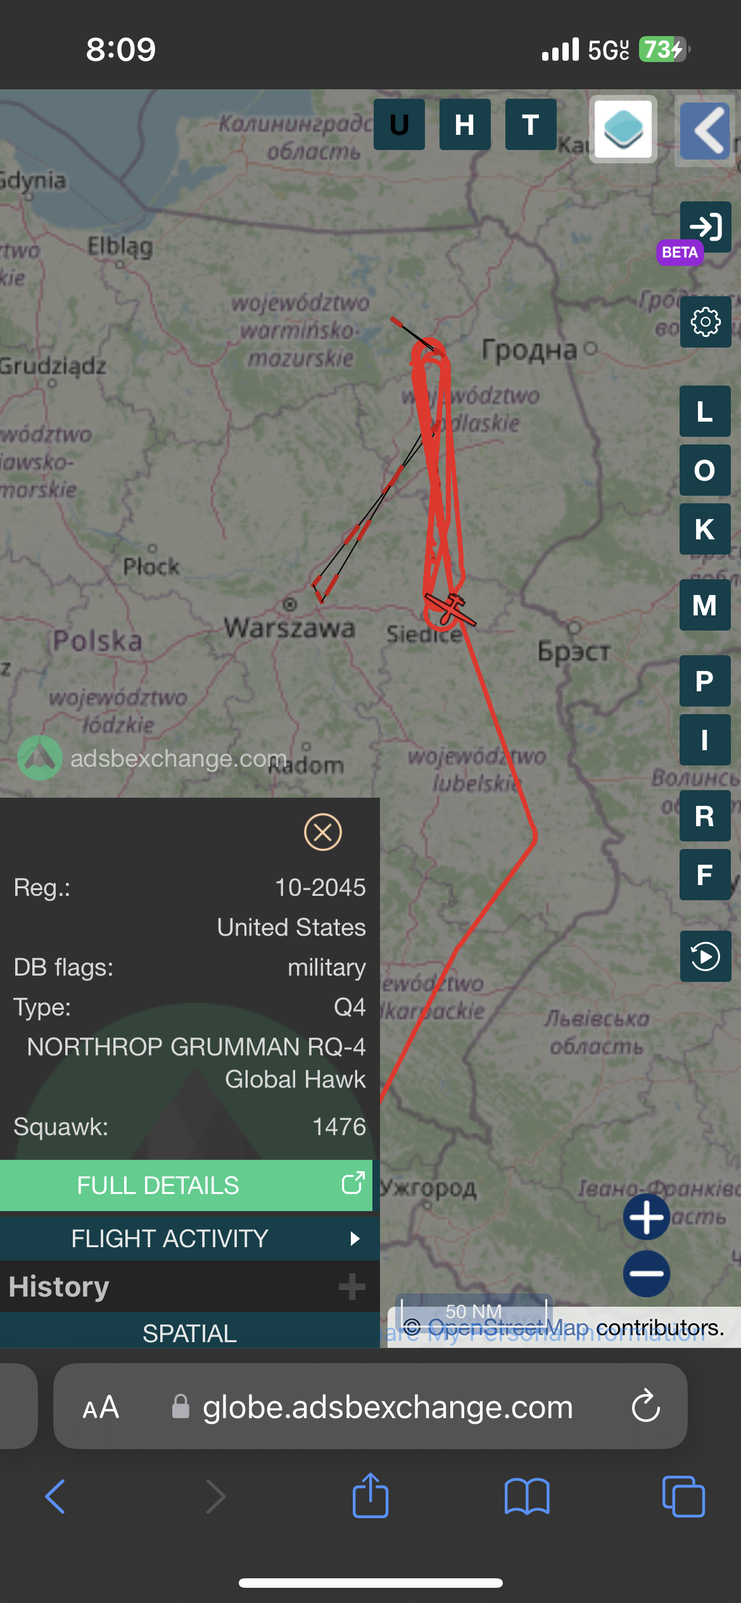Open FULL DETAILS for the aircraft

click(186, 1185)
